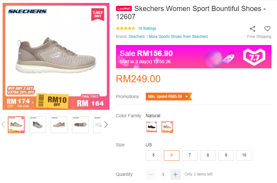
Task: Click the 7.7 sale heart badge
Action: tap(254, 57)
